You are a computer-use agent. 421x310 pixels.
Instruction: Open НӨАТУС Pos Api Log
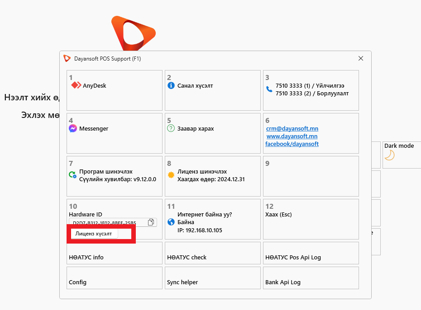(311, 253)
